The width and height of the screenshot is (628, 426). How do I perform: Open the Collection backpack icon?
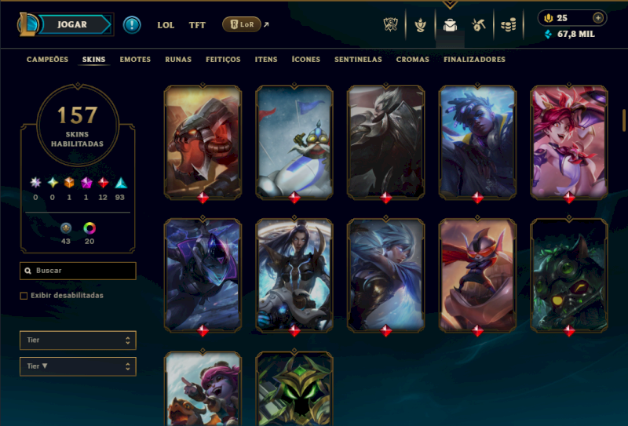pos(450,25)
